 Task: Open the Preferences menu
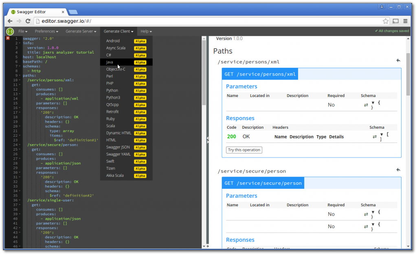click(46, 31)
